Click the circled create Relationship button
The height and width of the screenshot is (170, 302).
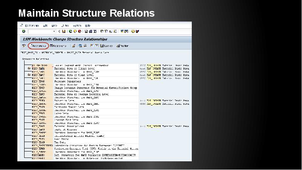click(x=38, y=46)
